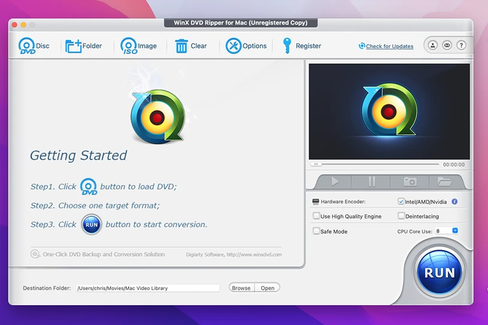Toggle the Intel/AMD/Nvidia hardware encoder checkbox

(401, 202)
